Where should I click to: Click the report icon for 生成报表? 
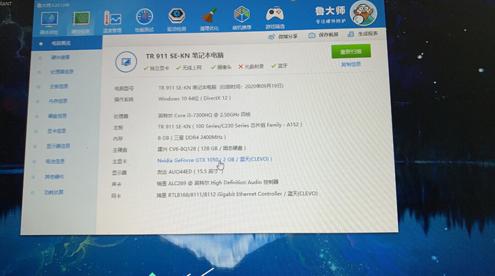(350, 34)
